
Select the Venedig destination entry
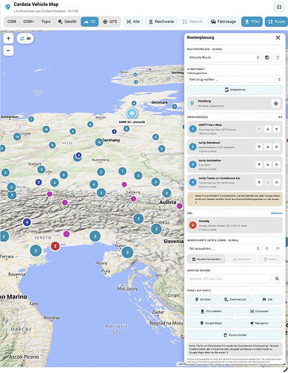tap(235, 225)
